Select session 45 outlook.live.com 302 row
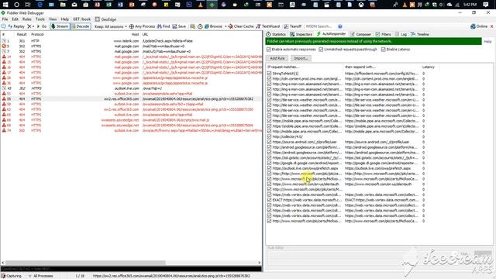The width and height of the screenshot is (496, 279). (131, 88)
